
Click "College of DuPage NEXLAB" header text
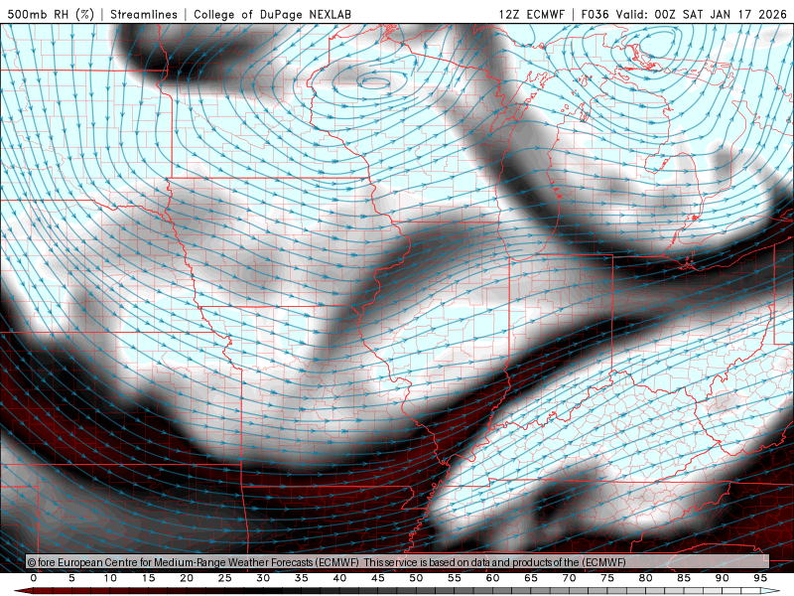(272, 14)
